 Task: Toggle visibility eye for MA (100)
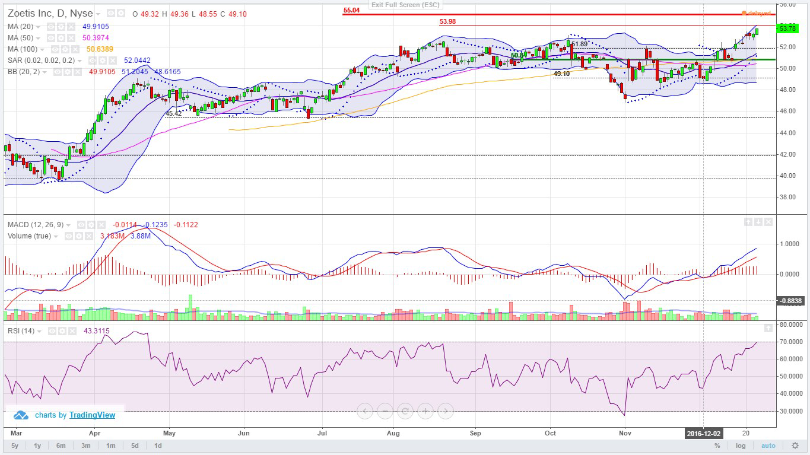(55, 49)
